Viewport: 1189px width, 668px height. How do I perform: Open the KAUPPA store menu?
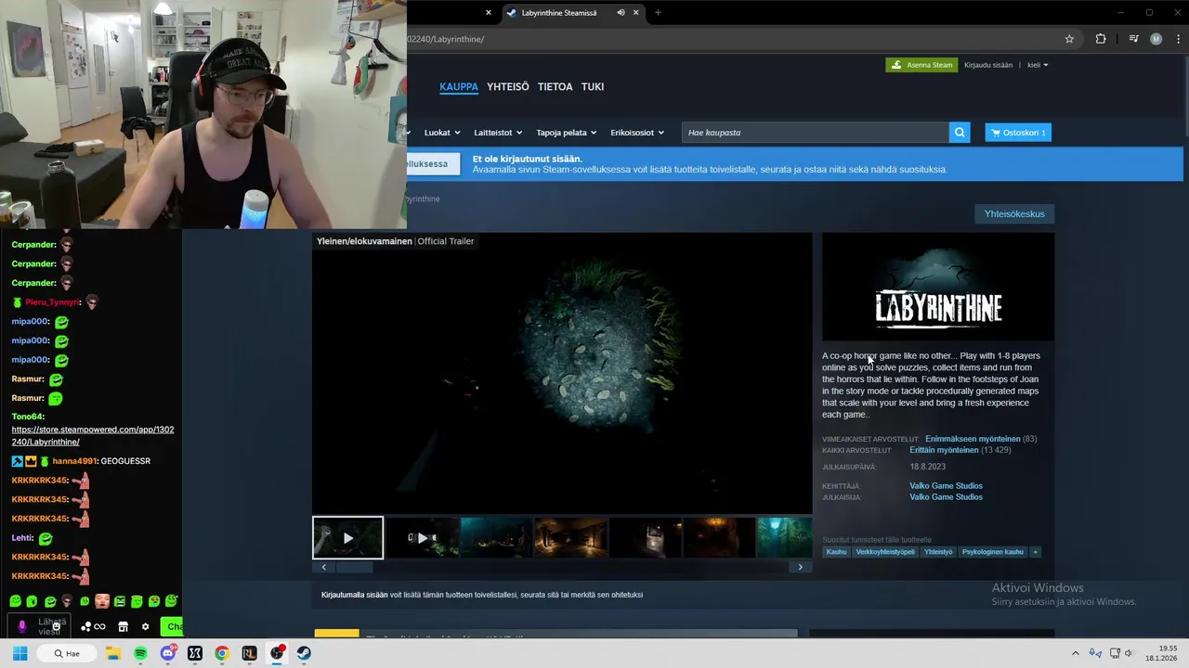tap(459, 86)
